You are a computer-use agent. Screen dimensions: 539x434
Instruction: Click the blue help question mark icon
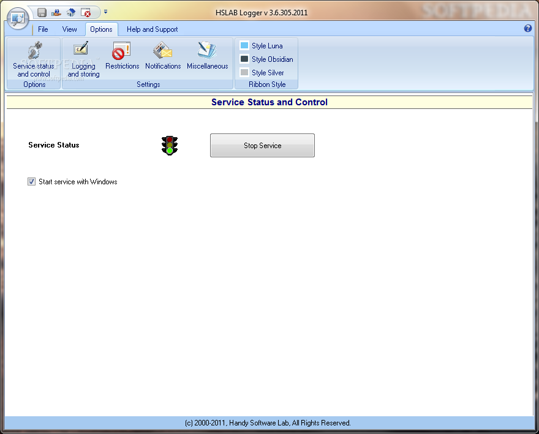[527, 28]
